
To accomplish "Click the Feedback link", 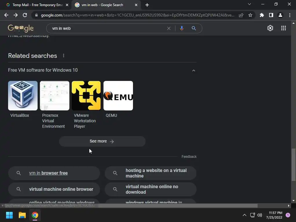I will point(189,156).
